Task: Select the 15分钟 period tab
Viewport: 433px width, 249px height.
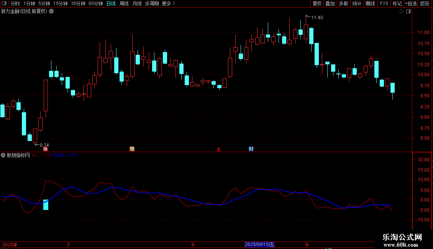Action: (61, 3)
